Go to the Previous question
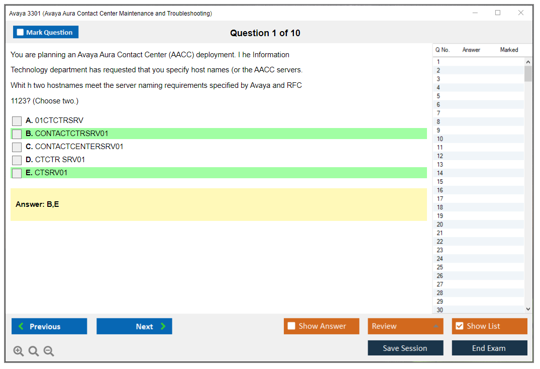 click(49, 326)
